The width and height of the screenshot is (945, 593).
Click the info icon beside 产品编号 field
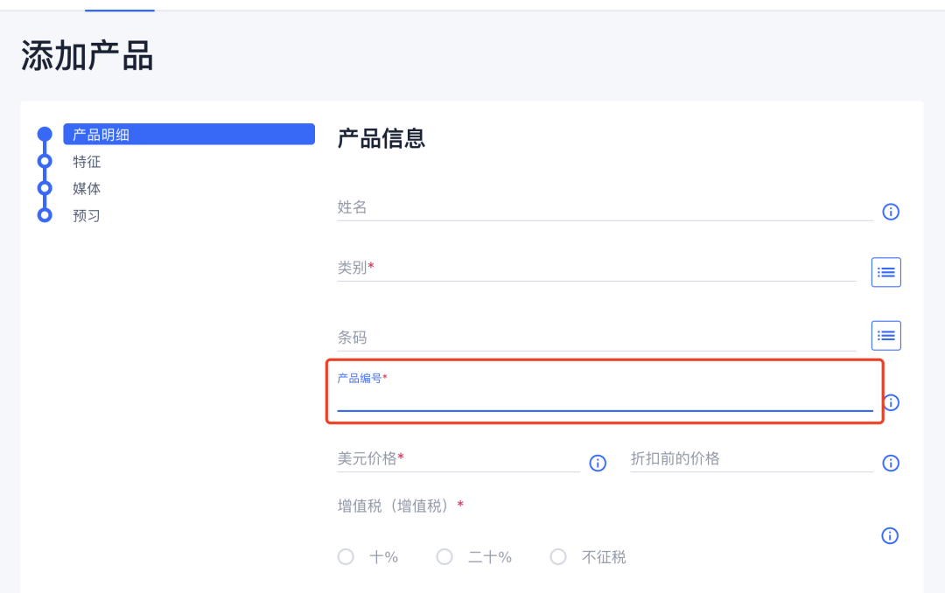tap(890, 402)
